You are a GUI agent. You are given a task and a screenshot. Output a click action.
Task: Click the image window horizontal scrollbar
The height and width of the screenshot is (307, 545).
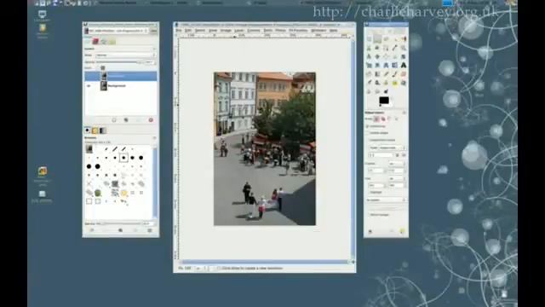(x=264, y=262)
